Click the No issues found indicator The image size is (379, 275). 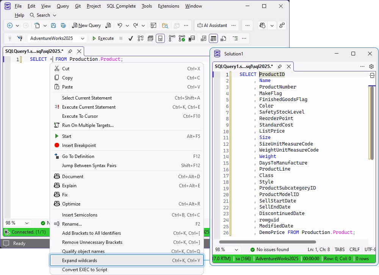pos(269,250)
